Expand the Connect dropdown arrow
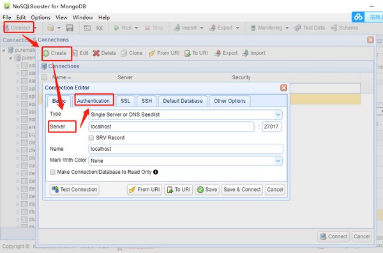This screenshot has width=383, height=253. coord(36,28)
